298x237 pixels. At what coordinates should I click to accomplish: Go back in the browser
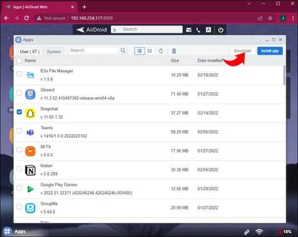6,18
